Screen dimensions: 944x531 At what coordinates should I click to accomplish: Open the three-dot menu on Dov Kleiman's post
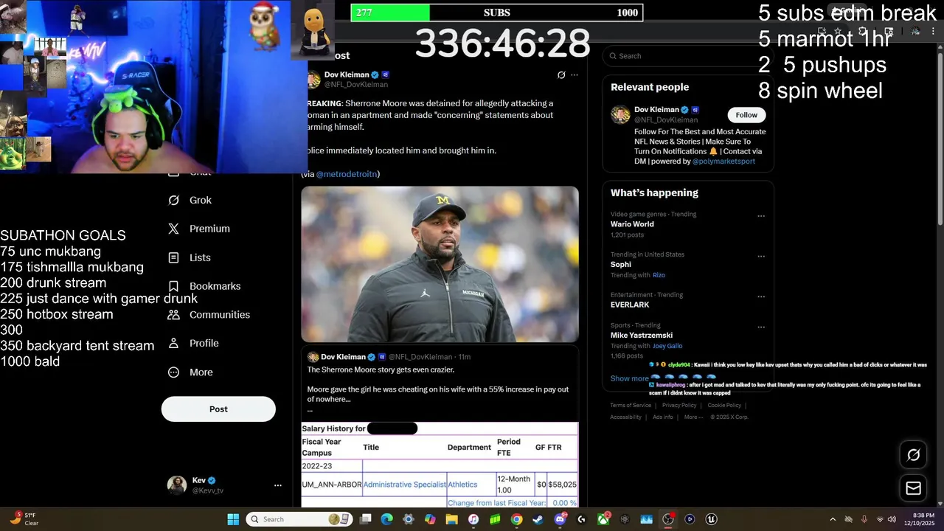point(575,75)
